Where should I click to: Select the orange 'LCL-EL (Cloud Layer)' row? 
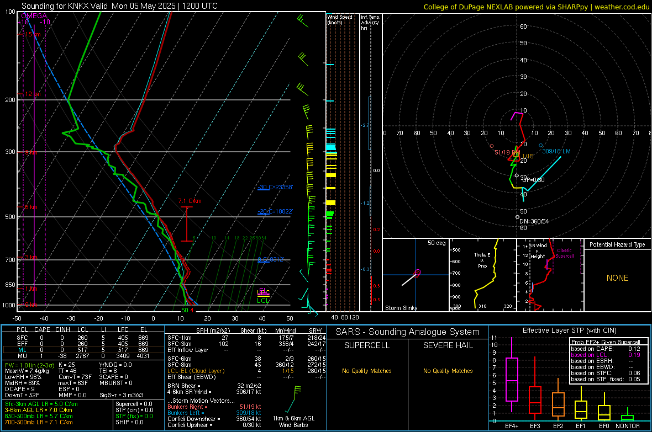(x=246, y=371)
